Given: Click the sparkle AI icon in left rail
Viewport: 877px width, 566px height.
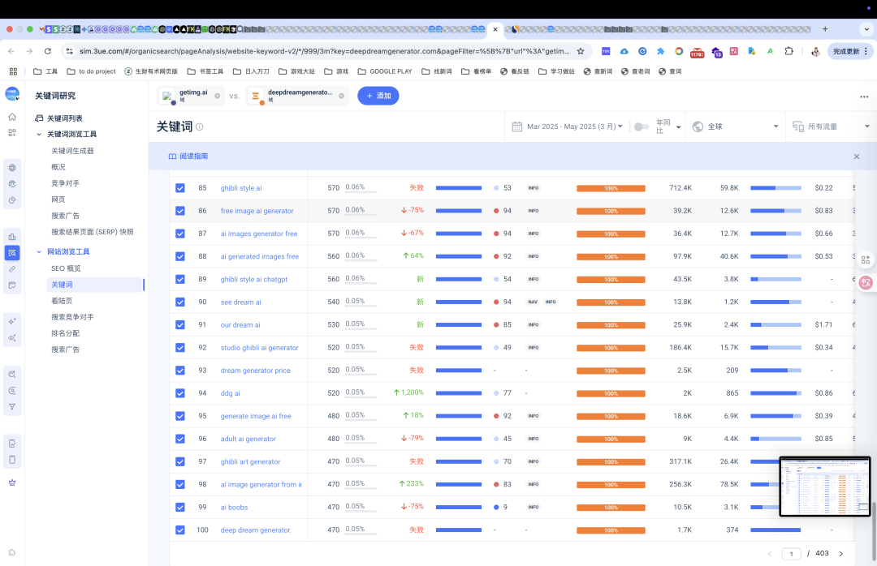Looking at the screenshot, I should [12, 321].
